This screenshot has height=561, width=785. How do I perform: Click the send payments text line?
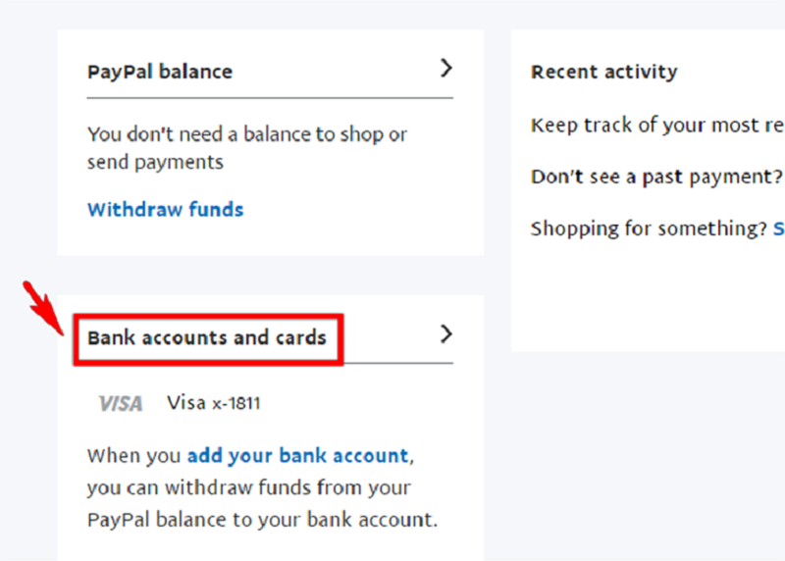pos(155,162)
